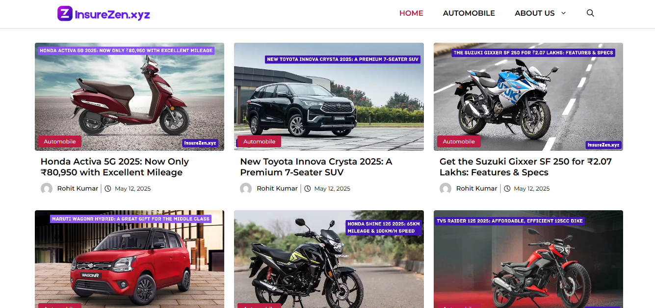This screenshot has width=655, height=308.
Task: Open the 'Honda Activa 5G 2025' article title
Action: 115,167
